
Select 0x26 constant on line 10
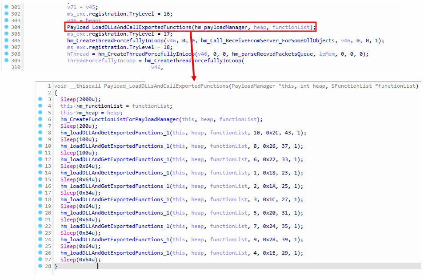269,146
